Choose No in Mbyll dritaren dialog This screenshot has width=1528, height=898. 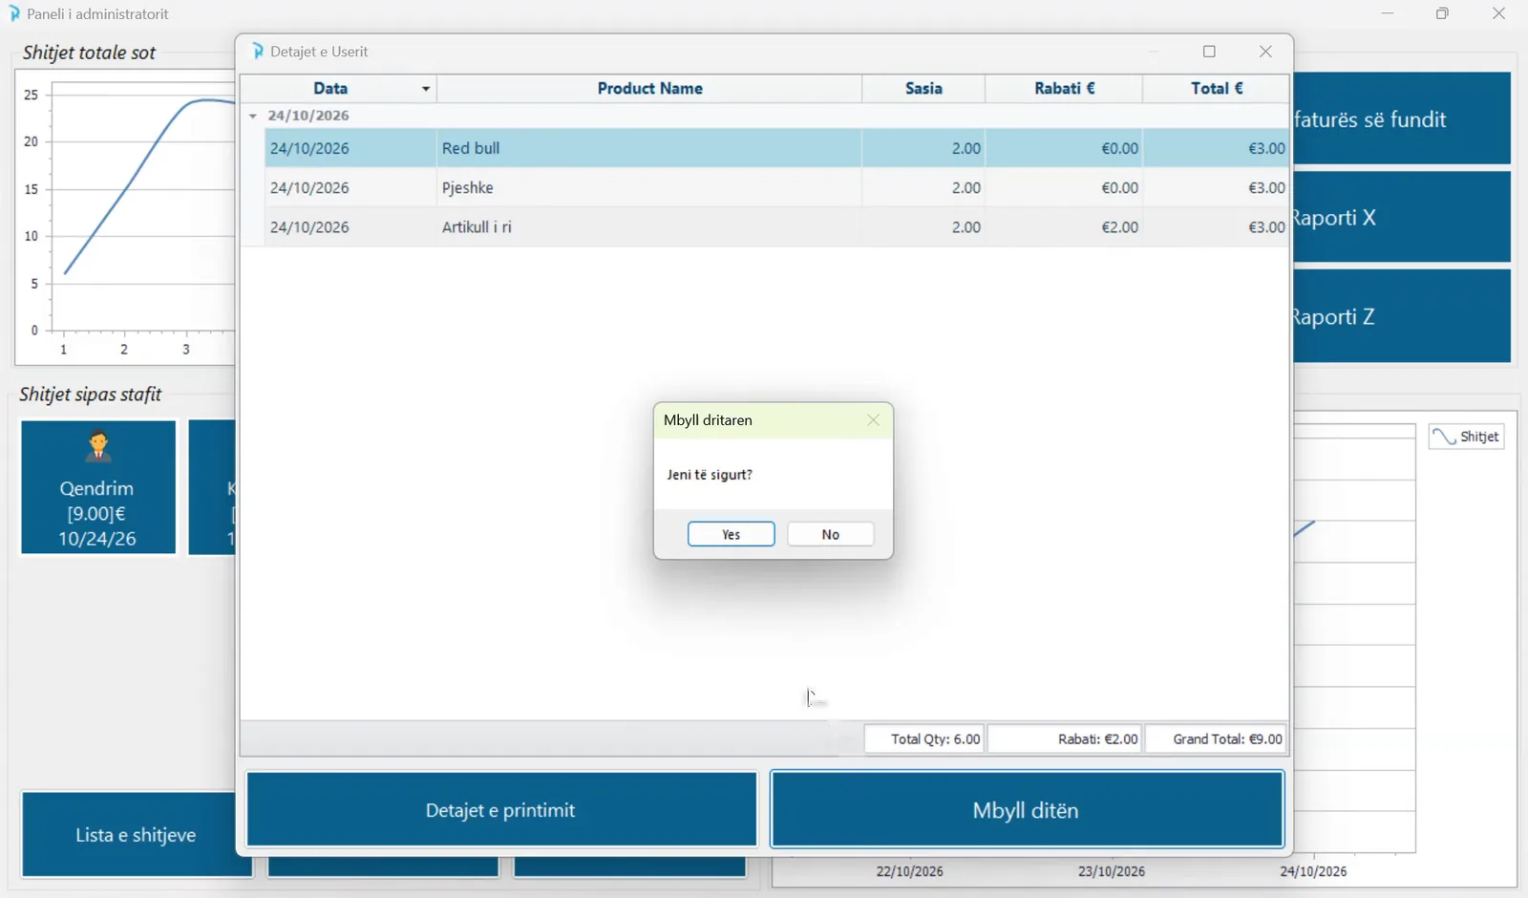tap(830, 534)
